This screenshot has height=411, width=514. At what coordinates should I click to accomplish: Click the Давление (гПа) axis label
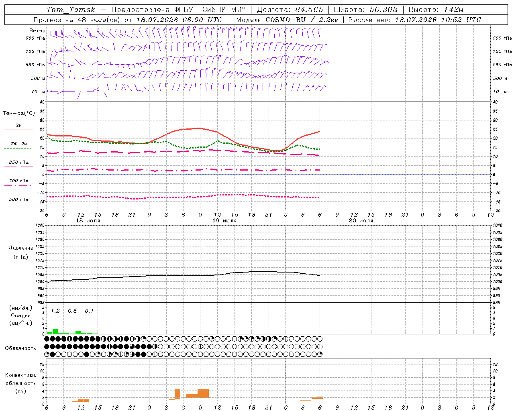pyautogui.click(x=21, y=252)
